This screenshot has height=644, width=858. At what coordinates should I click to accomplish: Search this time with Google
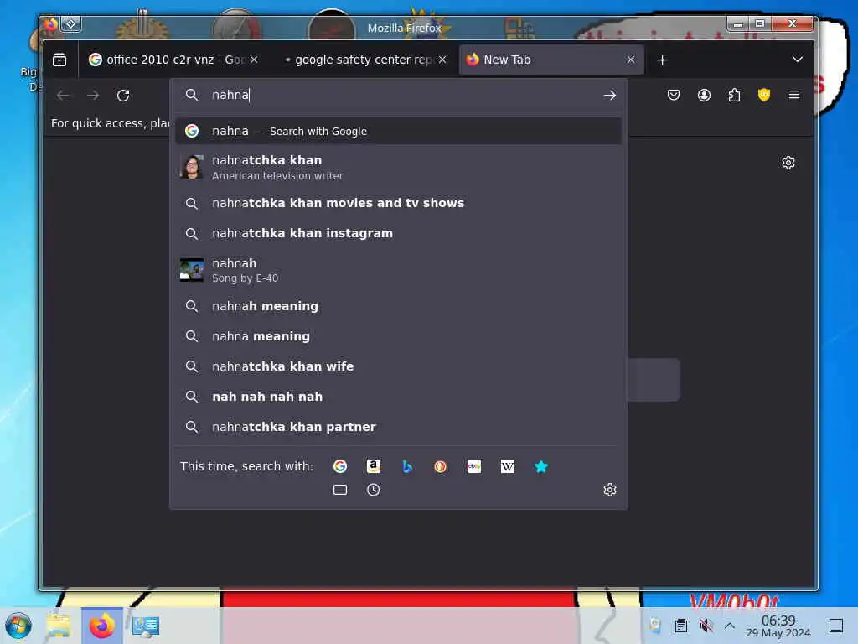click(340, 466)
